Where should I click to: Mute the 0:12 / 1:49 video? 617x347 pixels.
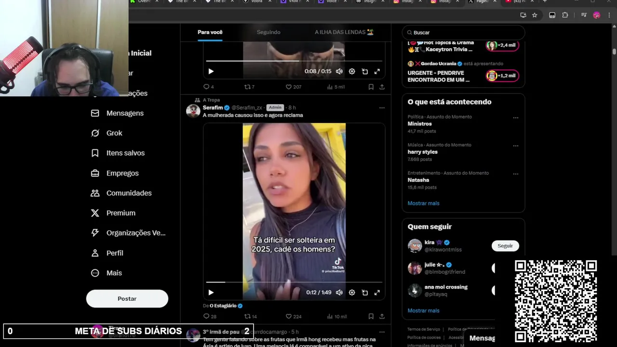(339, 293)
